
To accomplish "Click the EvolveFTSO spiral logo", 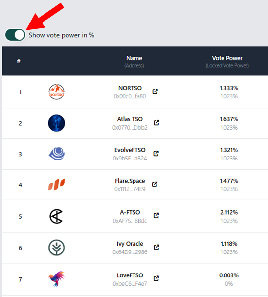I will (x=57, y=154).
